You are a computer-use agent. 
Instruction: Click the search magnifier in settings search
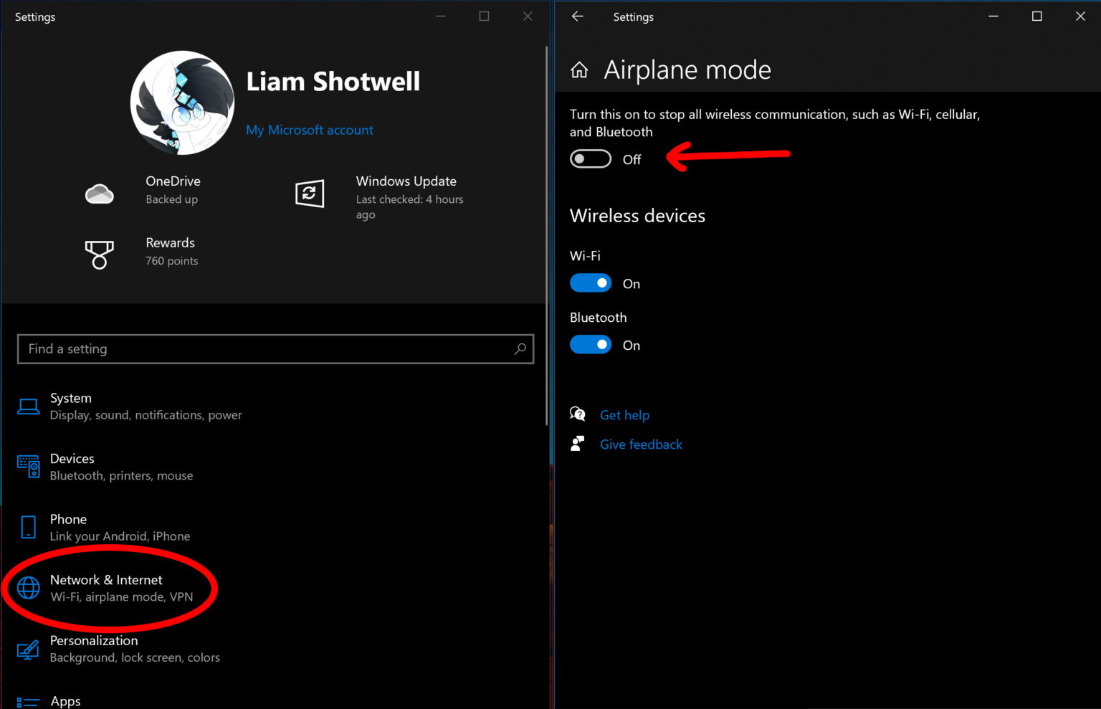520,349
